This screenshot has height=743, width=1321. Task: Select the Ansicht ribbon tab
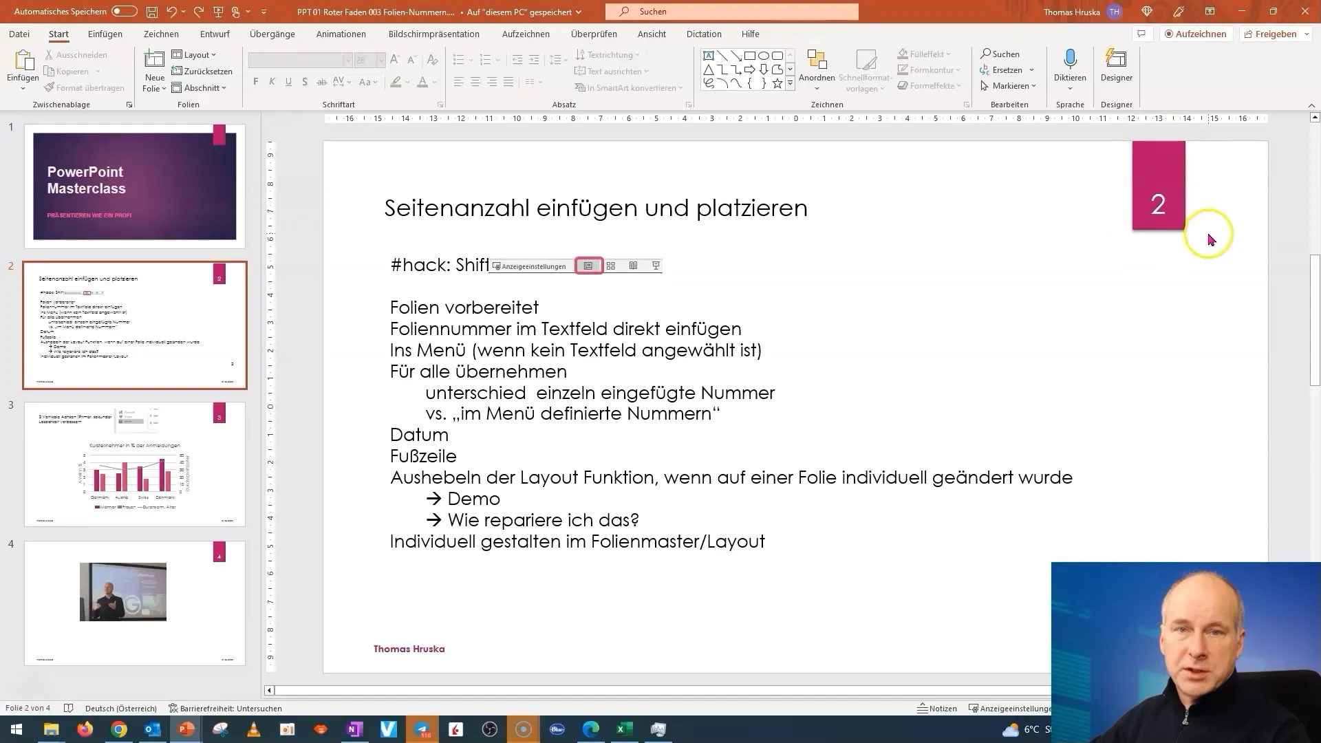click(x=652, y=34)
